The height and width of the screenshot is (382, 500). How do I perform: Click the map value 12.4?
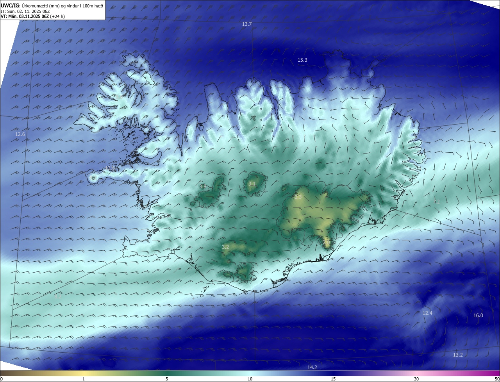tap(427, 313)
